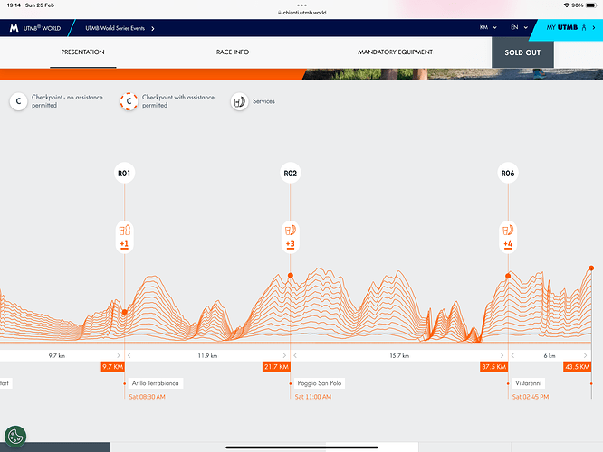Click the 9.7 KM distance badge
Image resolution: width=603 pixels, height=452 pixels.
click(112, 367)
